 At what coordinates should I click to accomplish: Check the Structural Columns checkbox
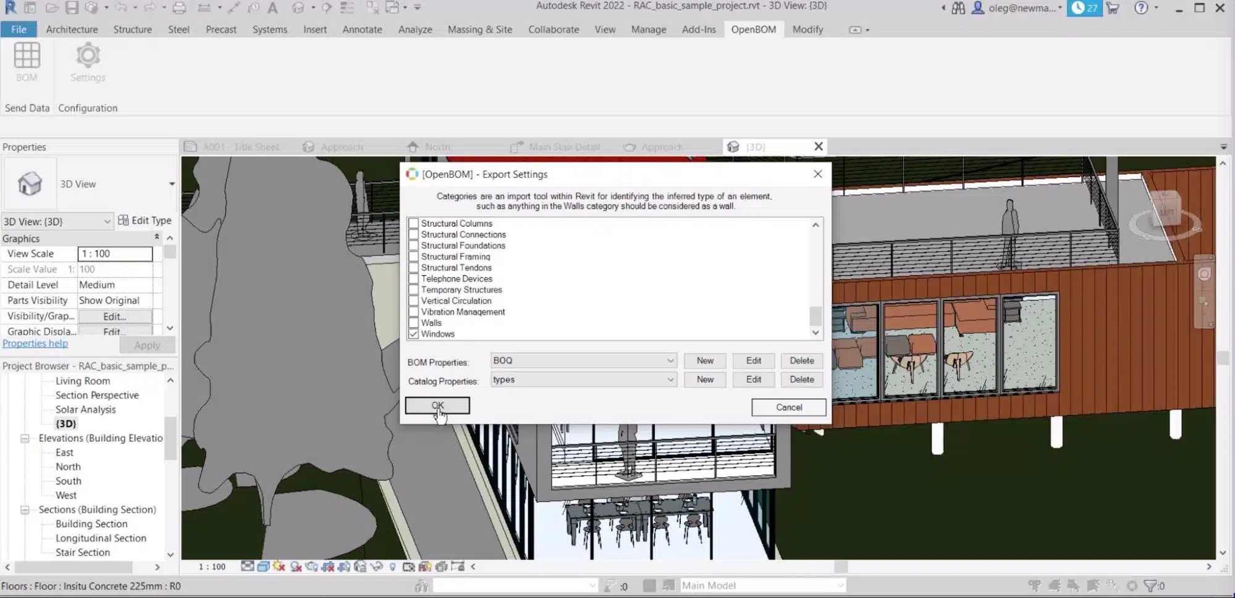point(414,223)
